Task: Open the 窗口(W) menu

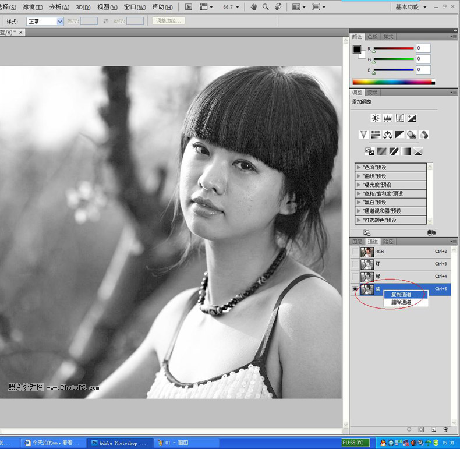Action: tap(135, 7)
